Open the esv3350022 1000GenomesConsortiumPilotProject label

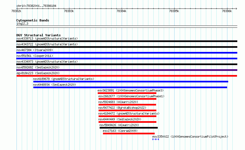pos(190,137)
